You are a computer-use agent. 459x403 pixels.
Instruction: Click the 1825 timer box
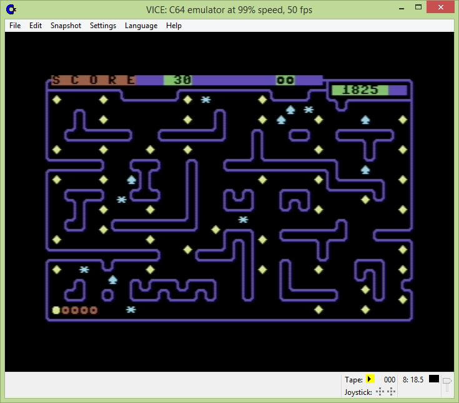point(361,90)
